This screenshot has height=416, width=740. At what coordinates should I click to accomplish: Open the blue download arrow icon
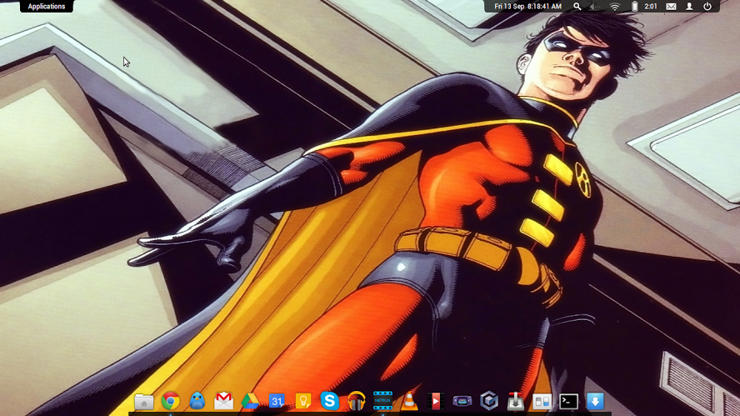pyautogui.click(x=595, y=401)
